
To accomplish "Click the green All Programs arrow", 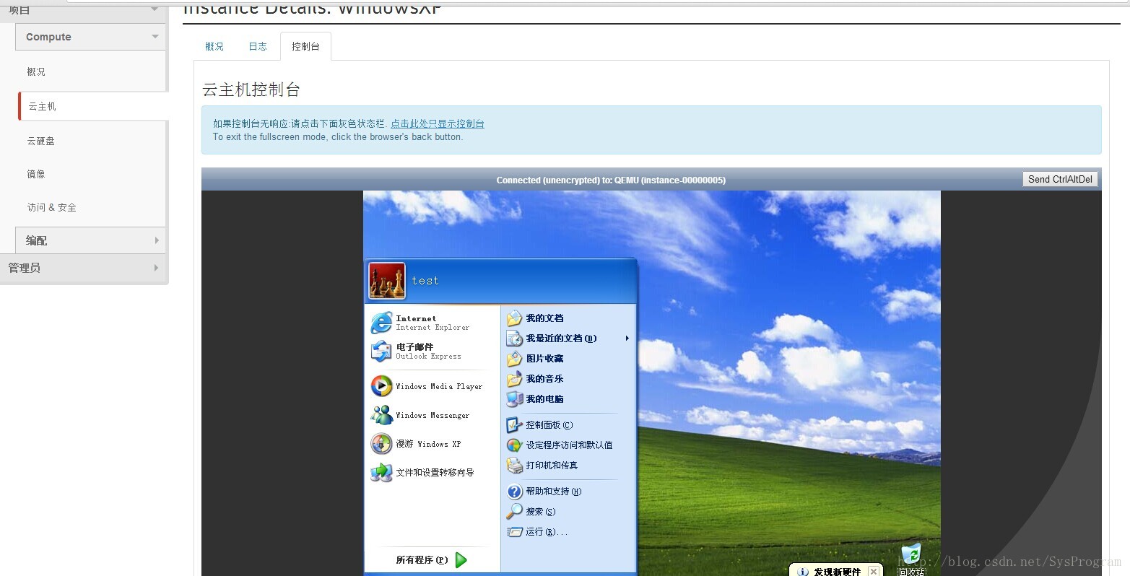I will [461, 559].
